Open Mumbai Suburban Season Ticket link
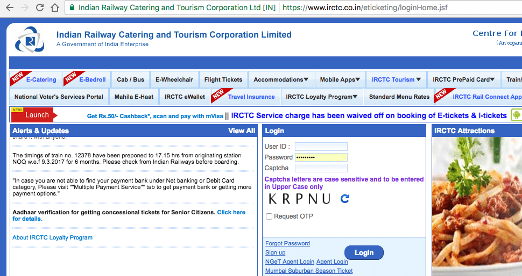 tap(309, 271)
